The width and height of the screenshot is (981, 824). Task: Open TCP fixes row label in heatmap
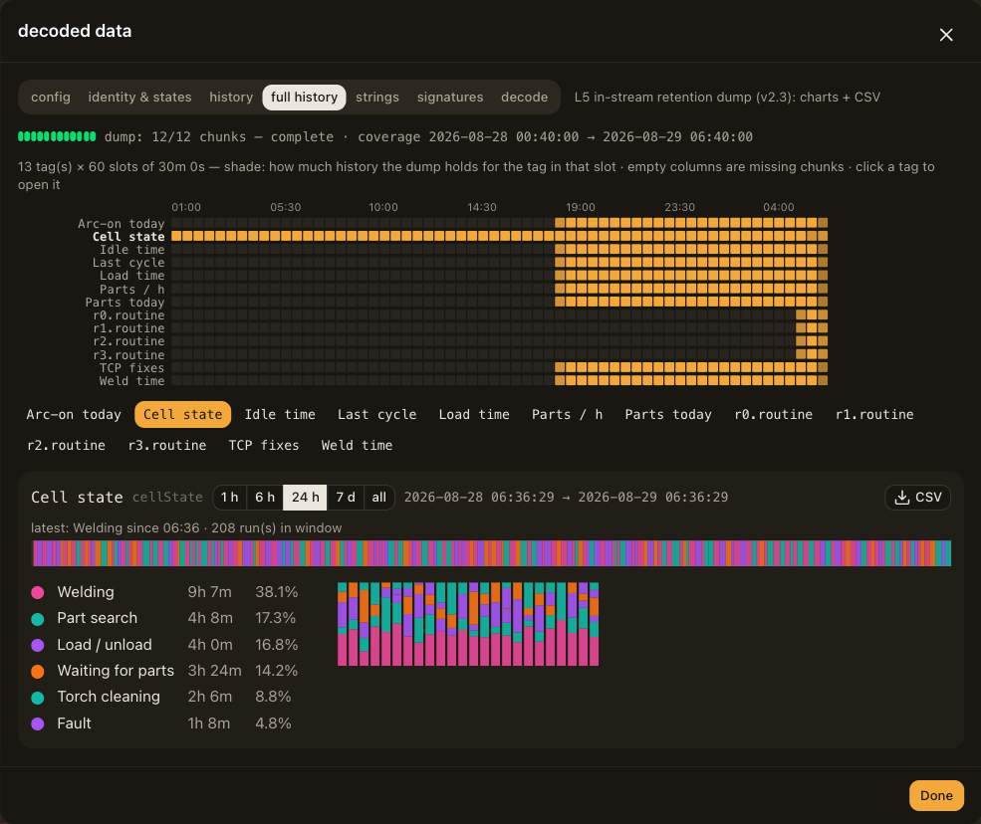coord(132,367)
